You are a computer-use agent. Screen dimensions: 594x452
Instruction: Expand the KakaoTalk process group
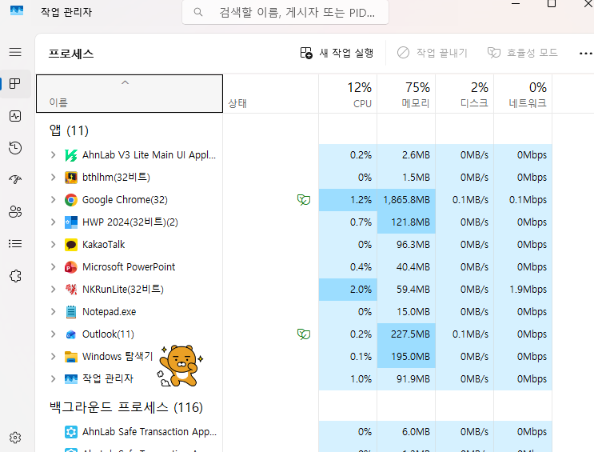click(x=53, y=245)
